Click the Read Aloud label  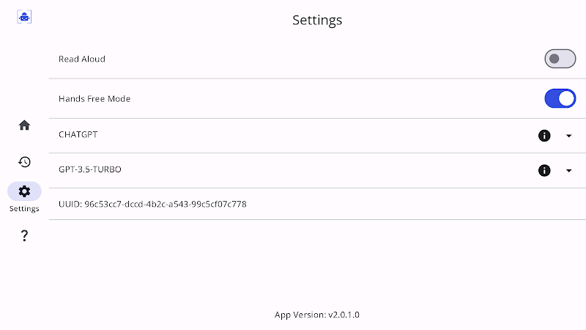point(82,59)
